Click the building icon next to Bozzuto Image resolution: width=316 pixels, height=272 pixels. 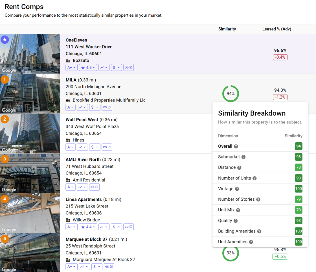pos(68,61)
